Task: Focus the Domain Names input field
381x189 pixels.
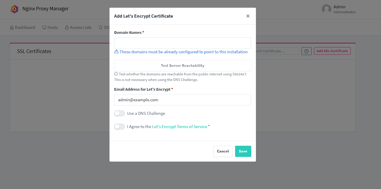Action: click(x=182, y=43)
